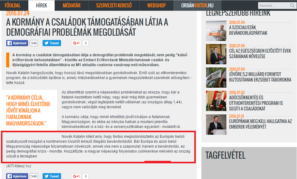297x179 pixels.
Task: Click the TAGFELVÉTEL heading
Action: click(225, 155)
